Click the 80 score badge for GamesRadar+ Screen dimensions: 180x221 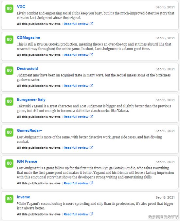(x=9, y=132)
